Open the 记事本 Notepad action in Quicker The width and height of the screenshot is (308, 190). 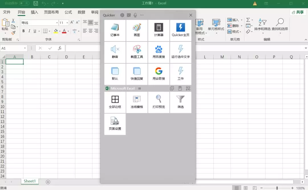click(115, 30)
